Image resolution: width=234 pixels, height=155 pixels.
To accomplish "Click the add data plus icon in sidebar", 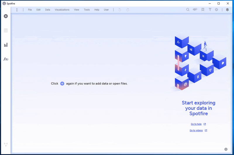I will [x=6, y=16].
